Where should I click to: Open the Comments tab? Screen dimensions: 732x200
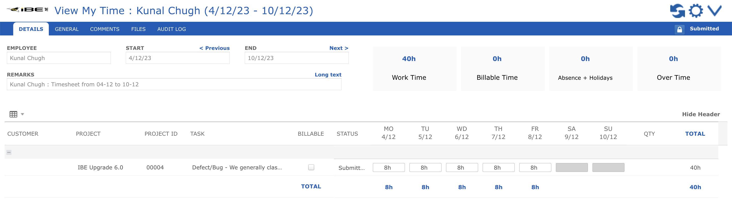tap(104, 29)
